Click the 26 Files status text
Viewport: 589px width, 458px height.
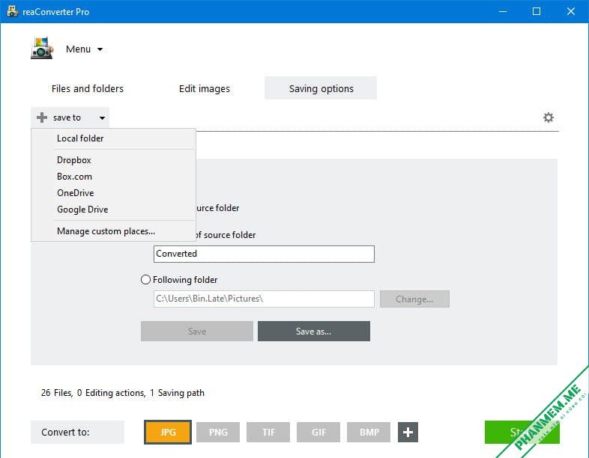click(x=57, y=393)
